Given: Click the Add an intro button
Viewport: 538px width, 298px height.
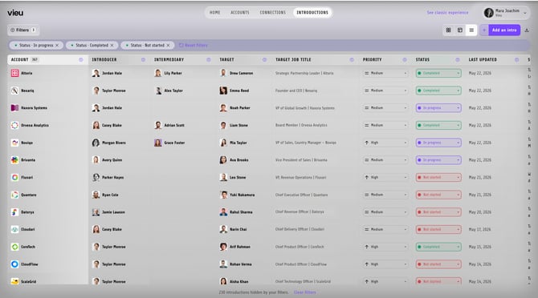Looking at the screenshot, I should point(504,30).
